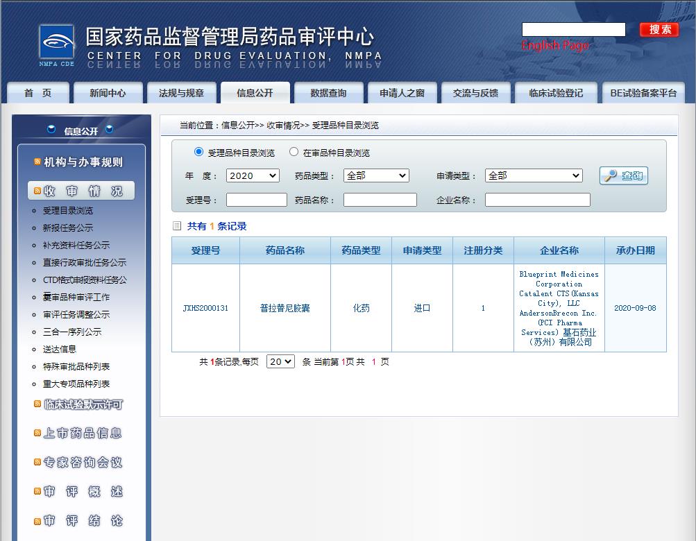This screenshot has width=696, height=541.
Task: Open the English Page link
Action: tap(555, 46)
